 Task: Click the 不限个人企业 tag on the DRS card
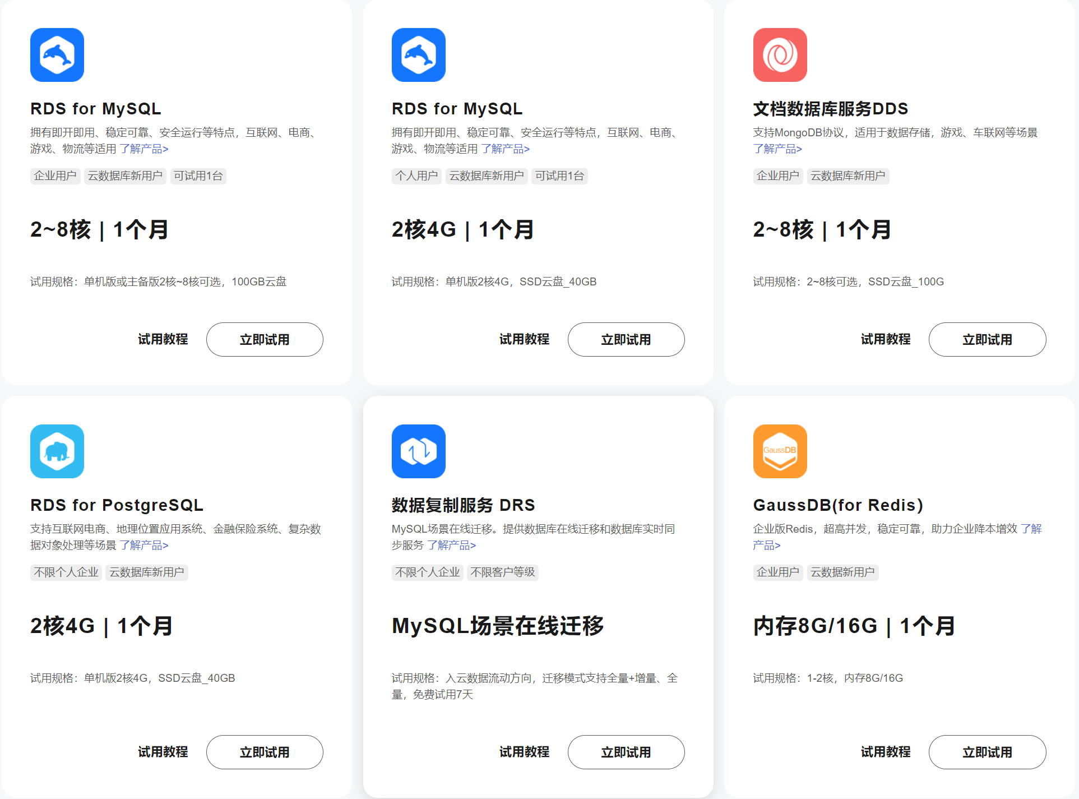coord(428,572)
